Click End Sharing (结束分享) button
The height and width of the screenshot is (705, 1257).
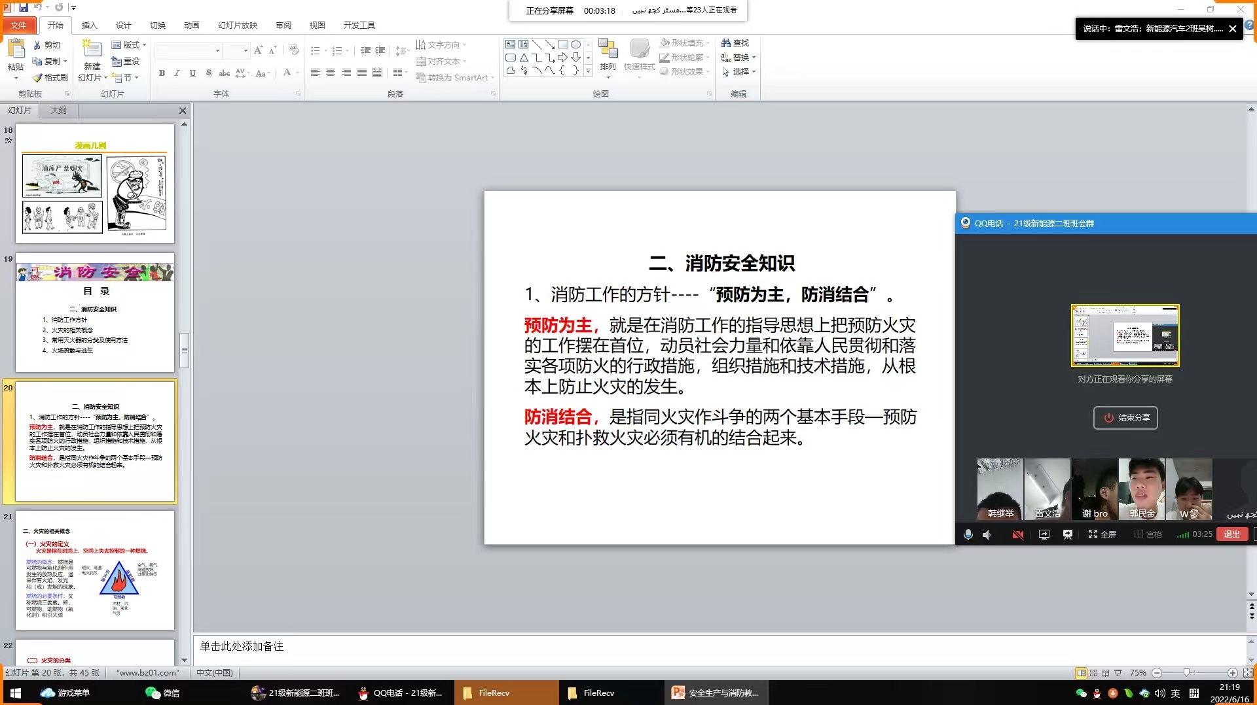point(1125,418)
